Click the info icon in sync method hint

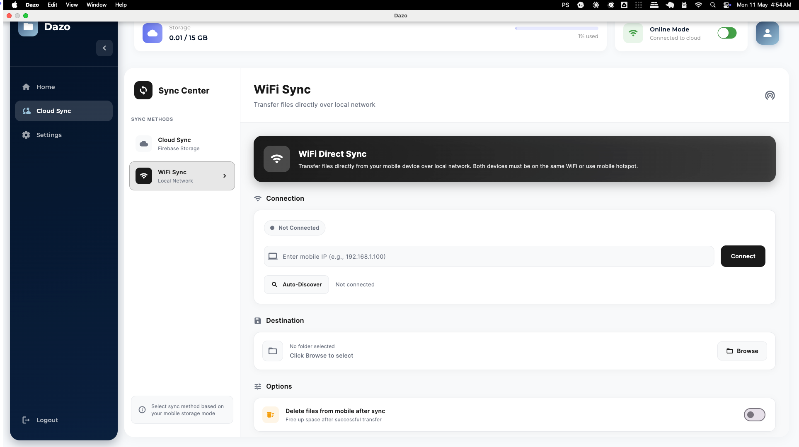(142, 410)
